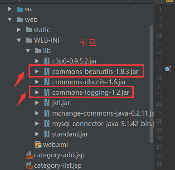The width and height of the screenshot is (175, 170).
Task: Collapse the web folder
Action: [x=10, y=19]
